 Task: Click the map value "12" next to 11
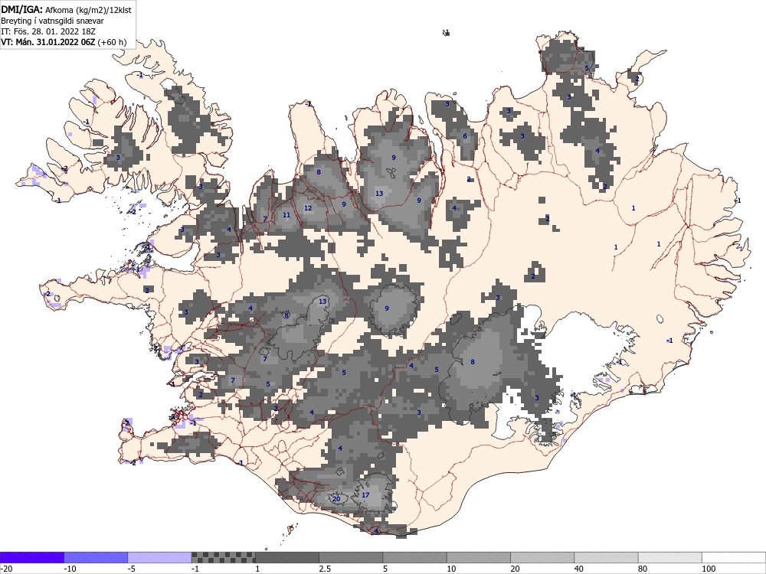(x=308, y=208)
